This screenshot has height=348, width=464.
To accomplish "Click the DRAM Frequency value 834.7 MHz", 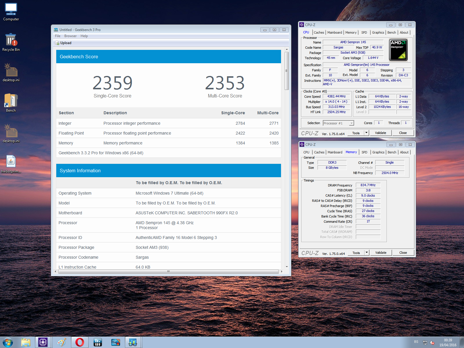I will tap(368, 185).
